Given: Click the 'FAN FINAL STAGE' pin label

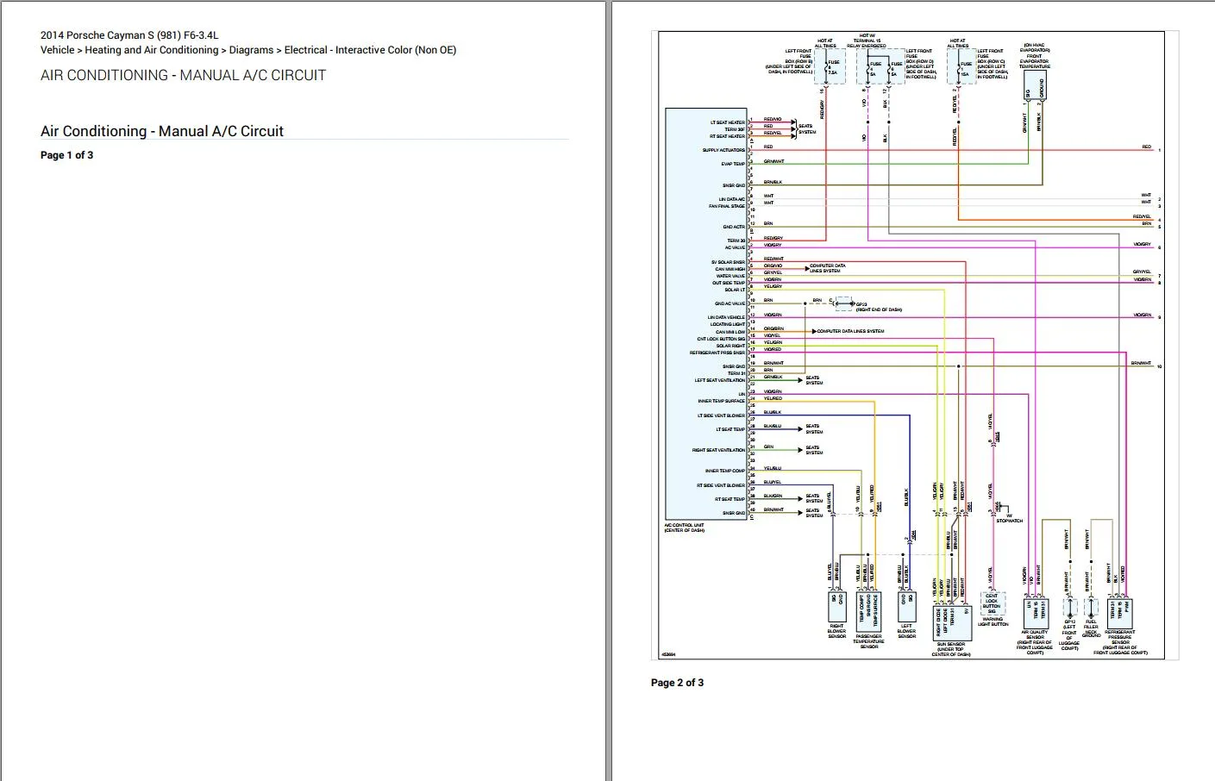Looking at the screenshot, I should (727, 206).
